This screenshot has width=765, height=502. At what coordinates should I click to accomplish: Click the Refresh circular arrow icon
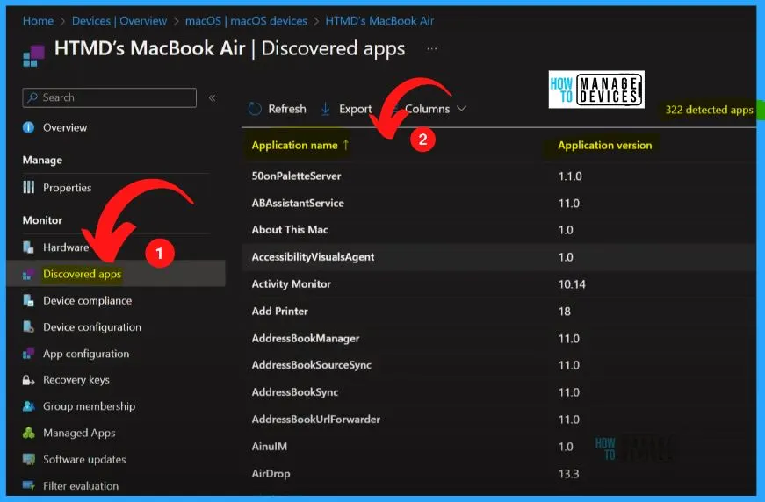(255, 109)
